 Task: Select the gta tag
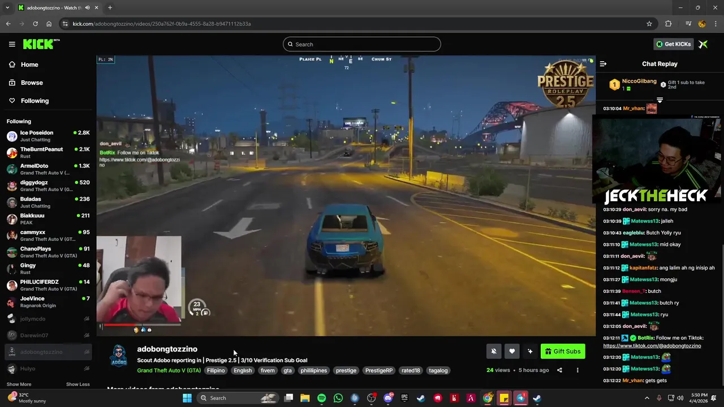(288, 370)
